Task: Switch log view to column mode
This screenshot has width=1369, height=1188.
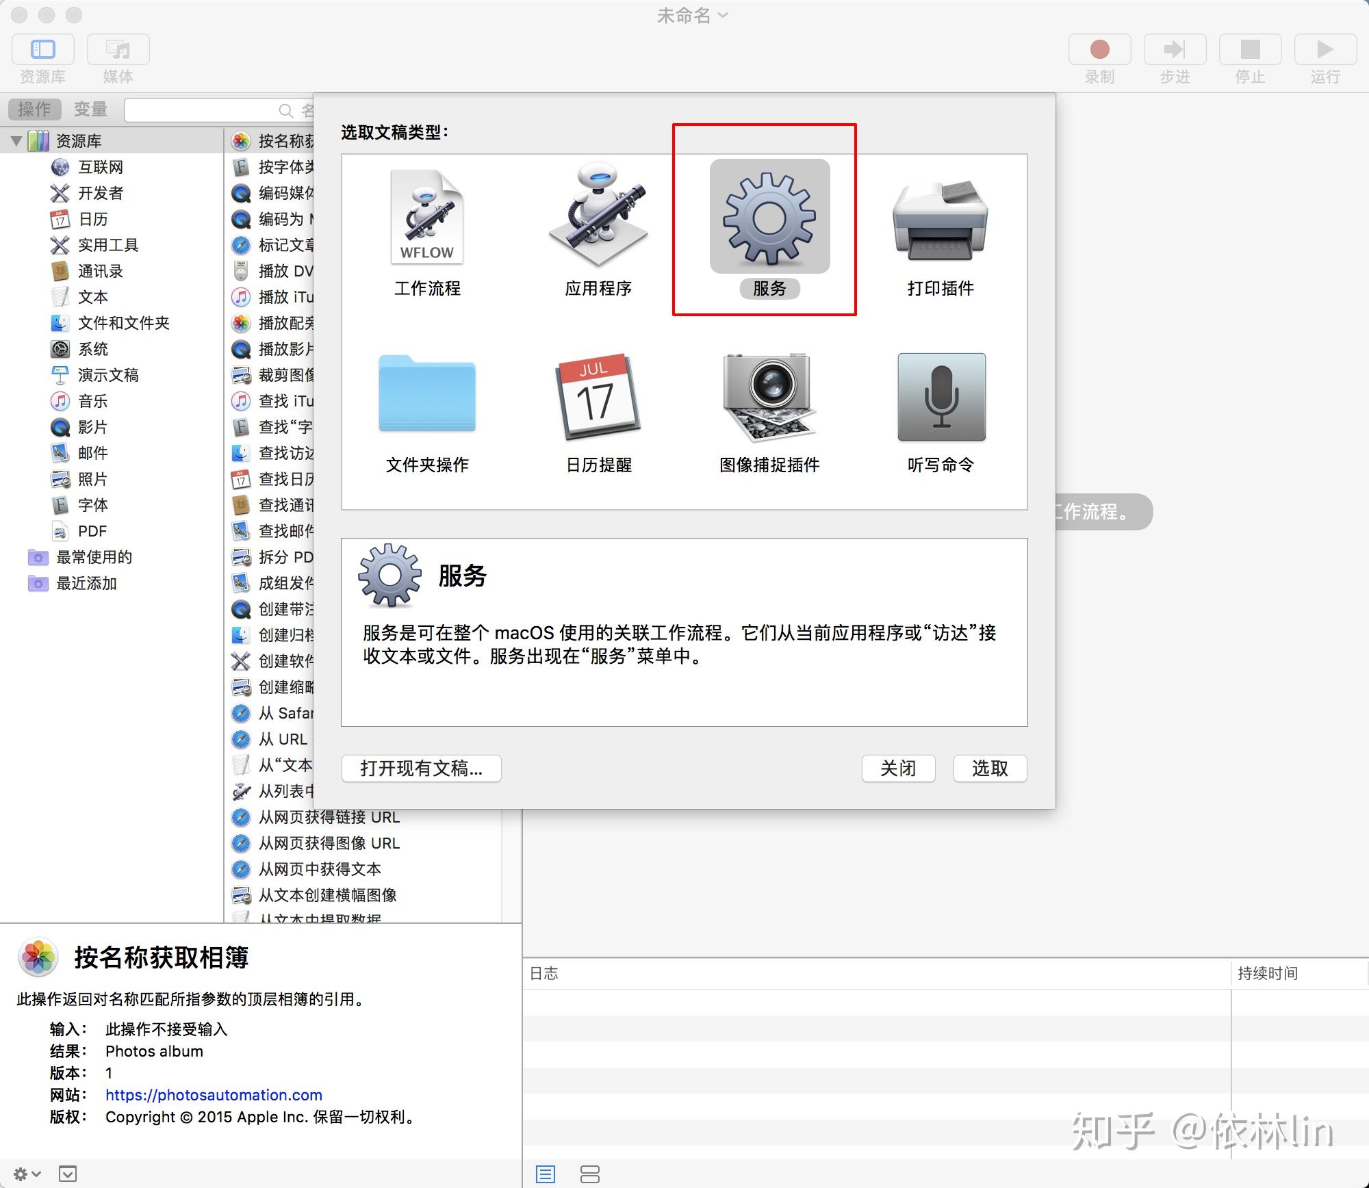Action: point(590,1174)
